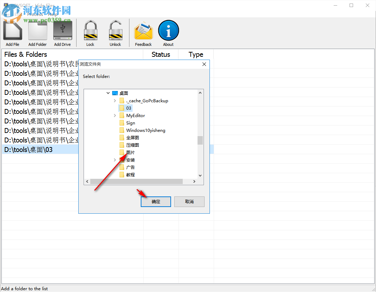Screen dimensions: 376x292
Task: Close the 浏览文件夹 dialog with its X
Action: 204,64
